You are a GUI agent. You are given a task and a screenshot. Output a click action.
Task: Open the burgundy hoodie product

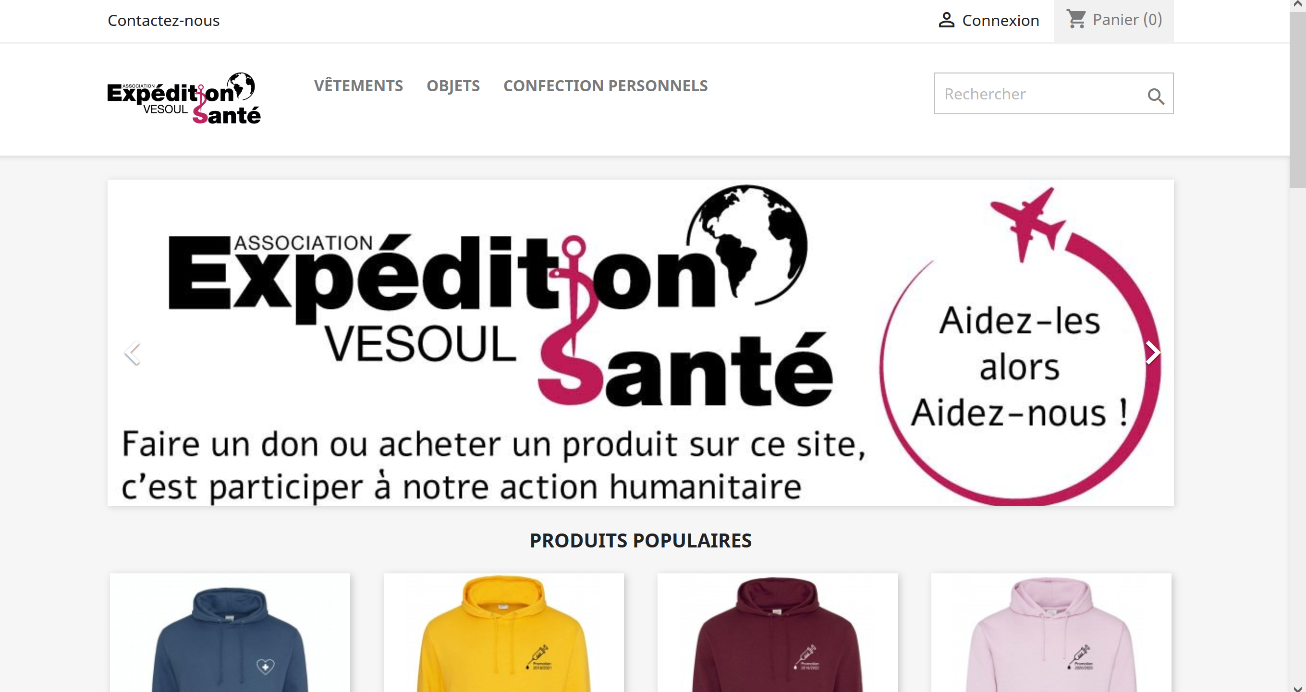[x=777, y=632]
